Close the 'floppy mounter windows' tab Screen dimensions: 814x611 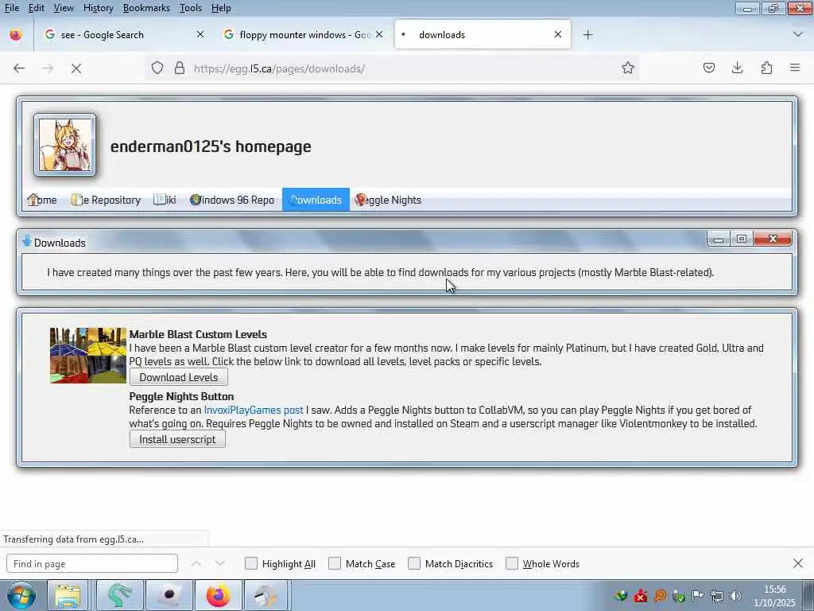[379, 34]
